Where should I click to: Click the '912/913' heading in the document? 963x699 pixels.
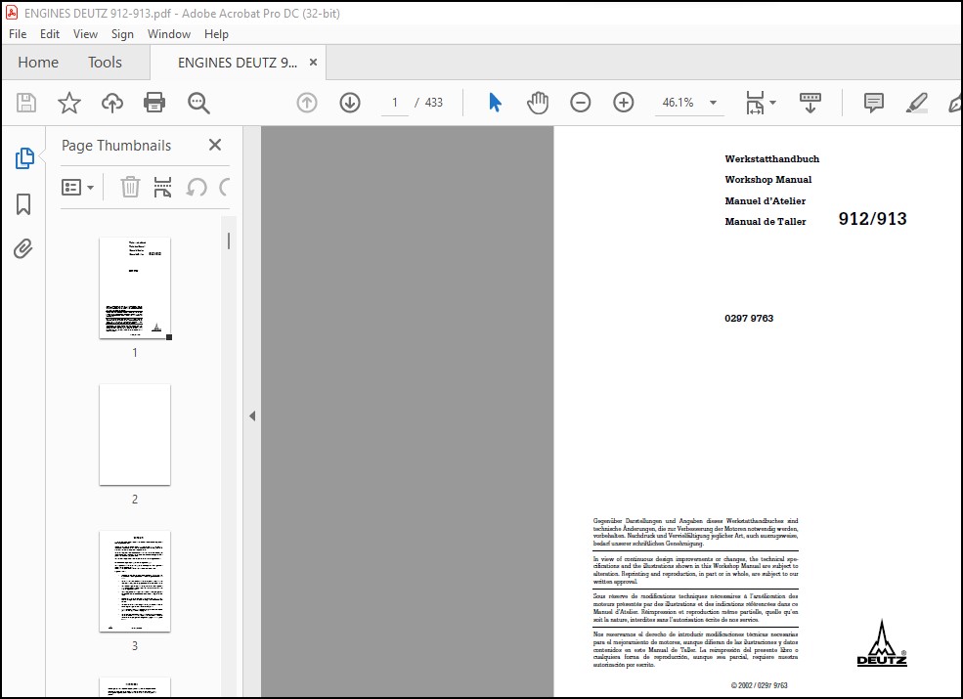click(x=872, y=219)
